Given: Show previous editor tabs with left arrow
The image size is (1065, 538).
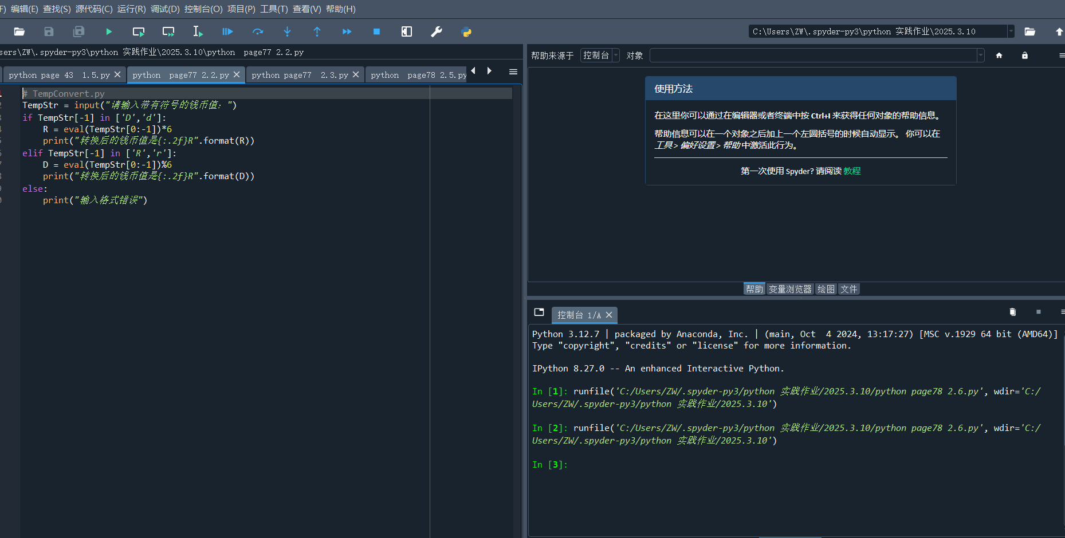Looking at the screenshot, I should point(473,71).
